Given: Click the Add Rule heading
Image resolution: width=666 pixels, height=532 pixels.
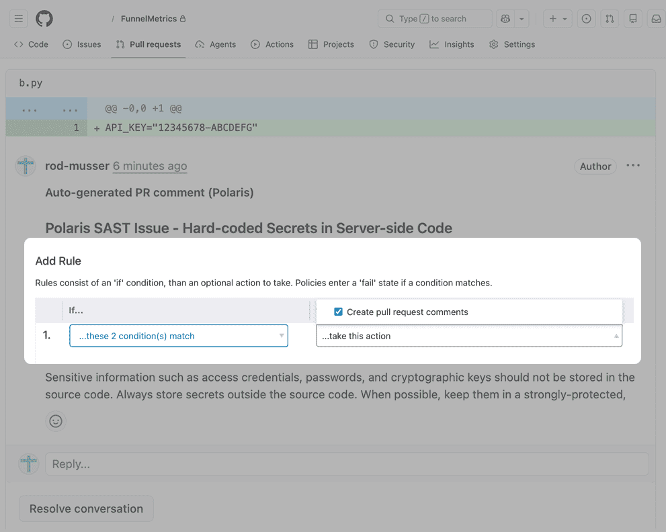Looking at the screenshot, I should [x=58, y=261].
